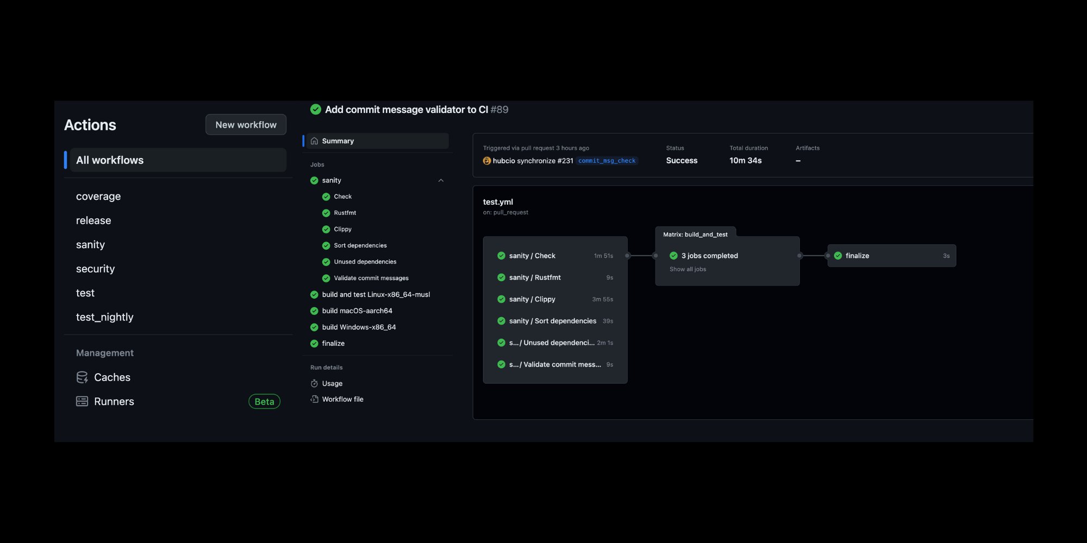Open the coverage workflow
The image size is (1087, 543).
pyautogui.click(x=98, y=197)
